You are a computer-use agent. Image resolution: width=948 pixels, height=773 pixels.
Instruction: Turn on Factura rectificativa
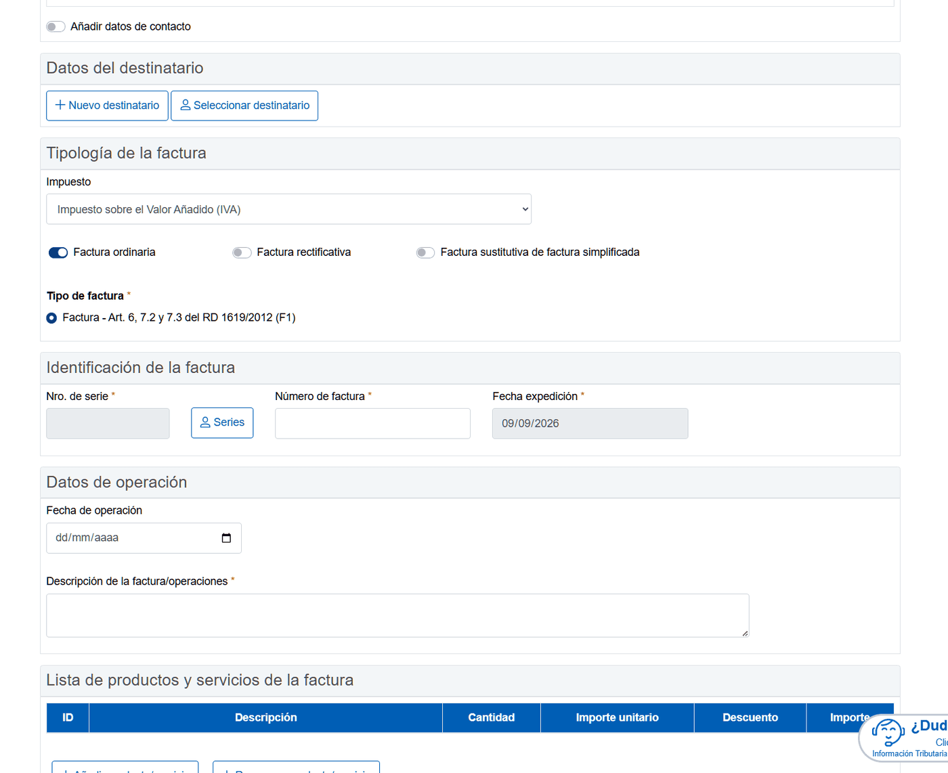coord(242,252)
